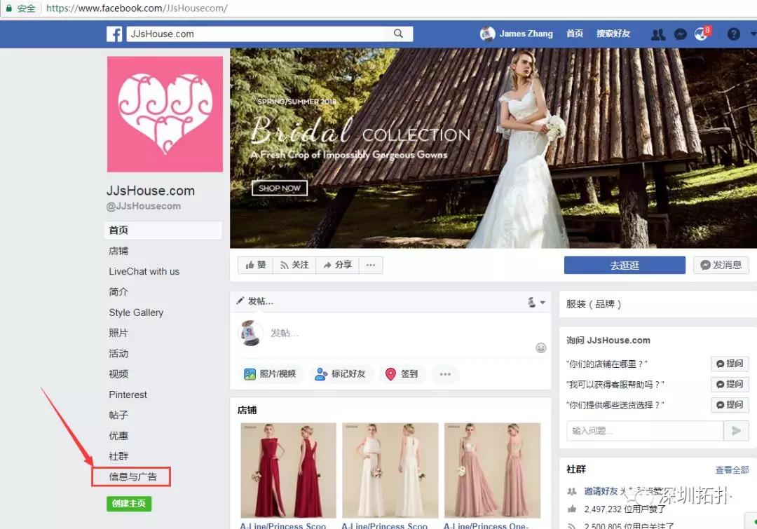Click the Facebook logo icon
The image size is (757, 529).
[115, 34]
